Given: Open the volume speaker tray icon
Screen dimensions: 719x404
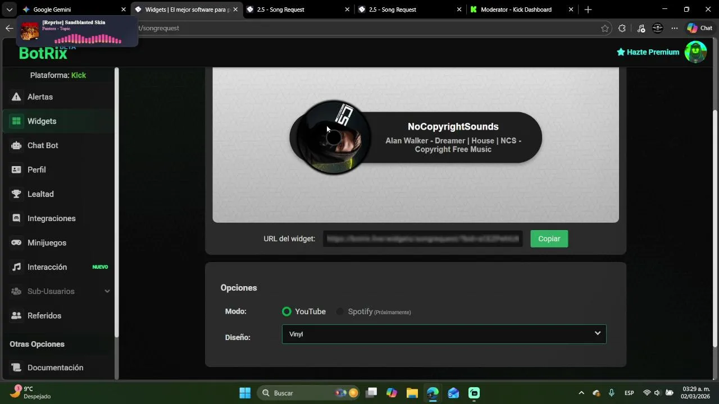Looking at the screenshot, I should (x=657, y=393).
